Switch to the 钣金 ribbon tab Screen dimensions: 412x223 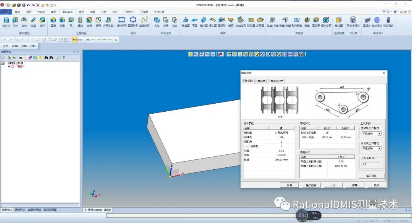[82, 12]
